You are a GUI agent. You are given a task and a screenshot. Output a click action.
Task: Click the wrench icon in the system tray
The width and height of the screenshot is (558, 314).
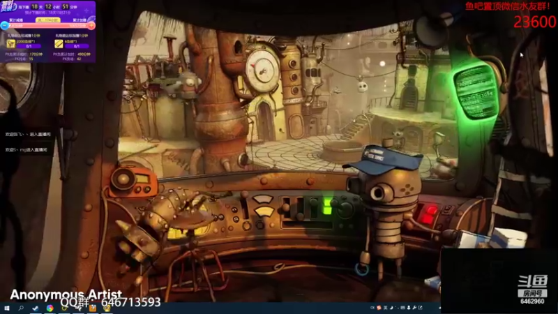pos(414,308)
